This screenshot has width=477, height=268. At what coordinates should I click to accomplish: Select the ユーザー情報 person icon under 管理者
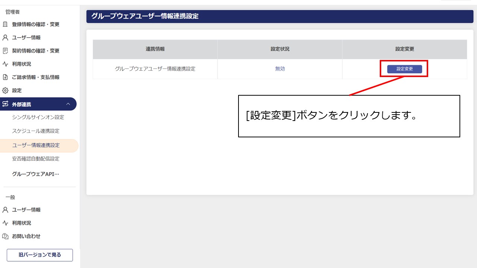(5, 37)
